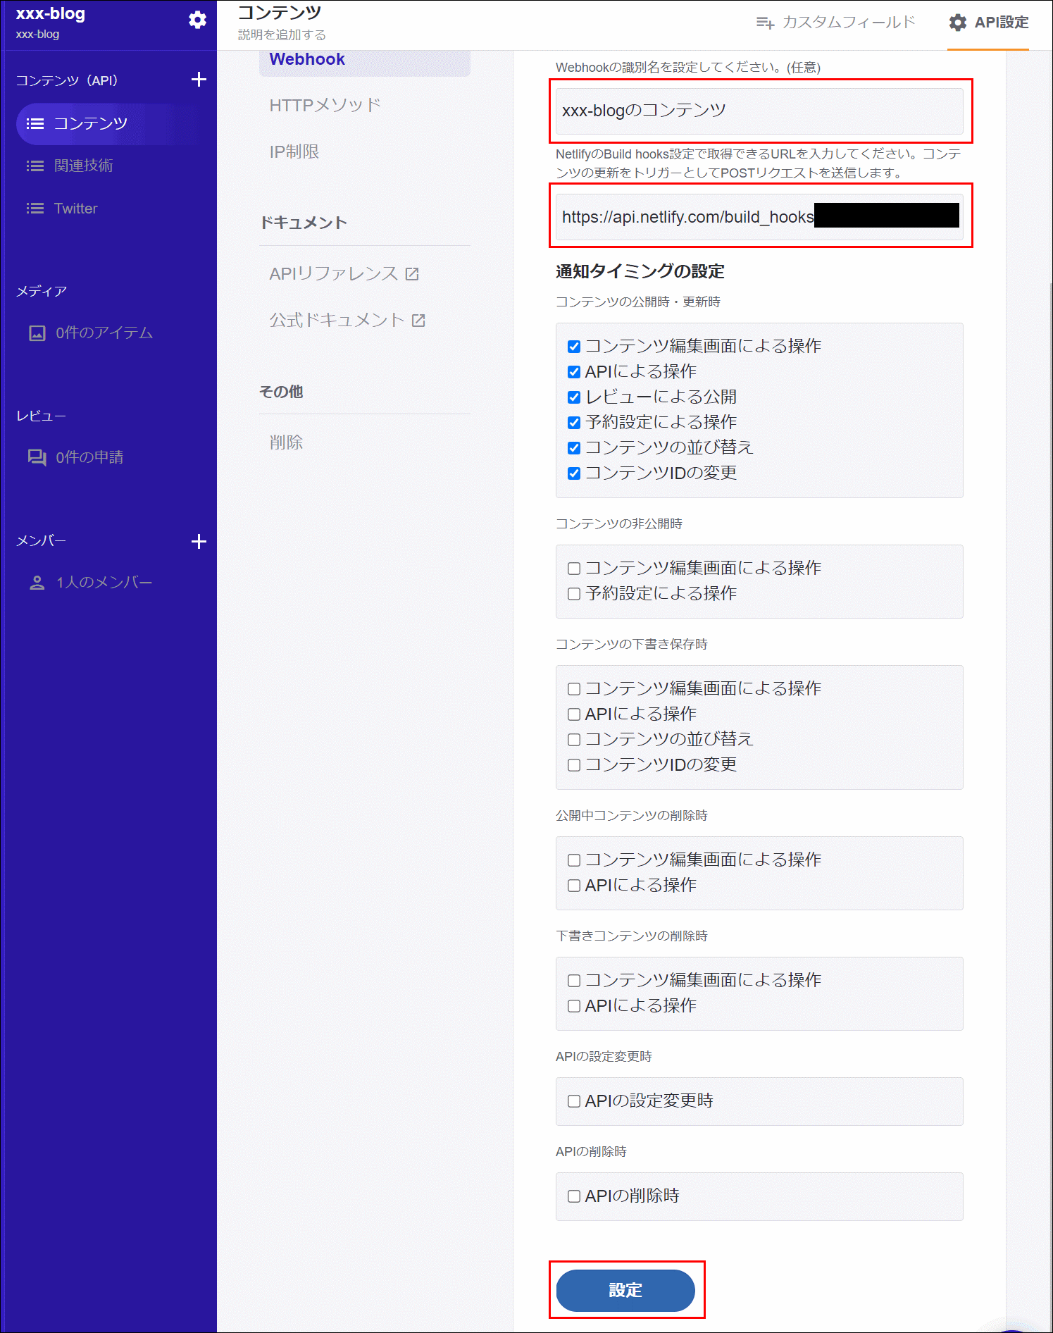1053x1333 pixels.
Task: Uncheck コンテンツの並び替え under 公開時・更新時
Action: pyautogui.click(x=574, y=448)
